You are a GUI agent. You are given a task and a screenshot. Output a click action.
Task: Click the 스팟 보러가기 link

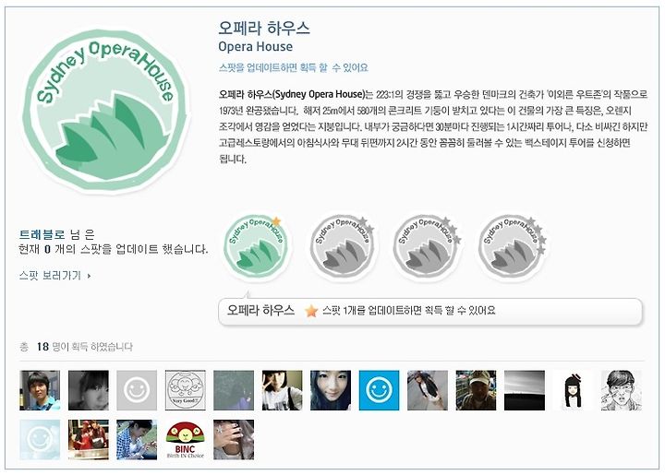[50, 276]
